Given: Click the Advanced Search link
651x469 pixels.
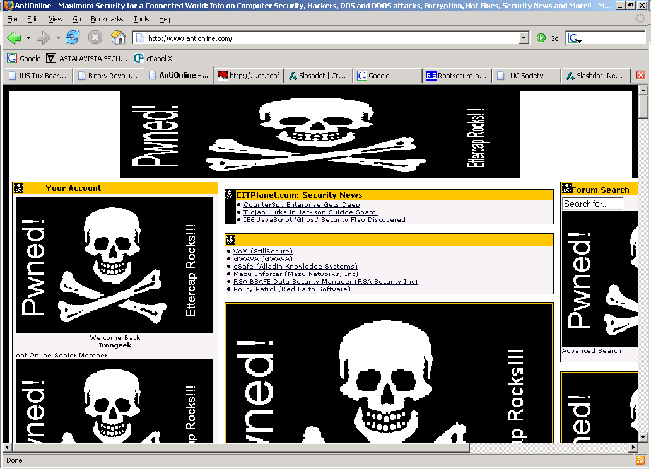Looking at the screenshot, I should tap(591, 350).
